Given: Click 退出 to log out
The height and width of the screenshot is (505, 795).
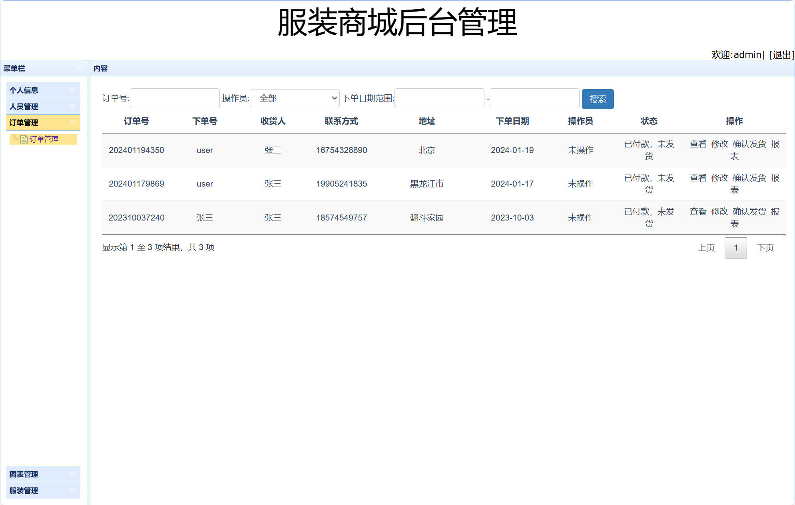Looking at the screenshot, I should tap(782, 55).
